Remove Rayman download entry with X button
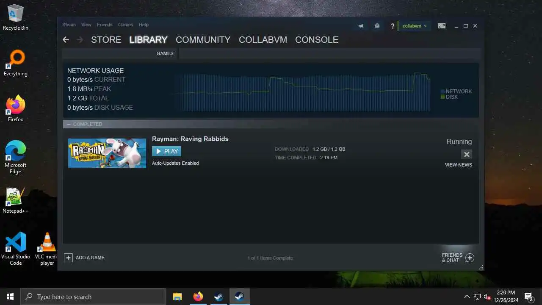This screenshot has width=542, height=305. tap(467, 154)
